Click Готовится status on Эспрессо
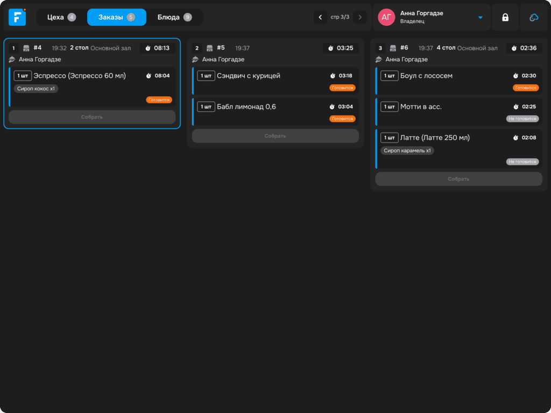Viewport: 551px width, 413px height. click(159, 100)
